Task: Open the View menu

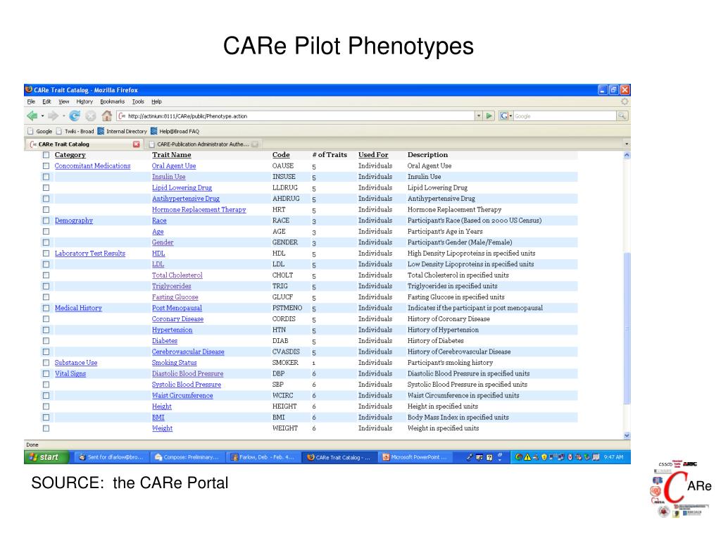Action: coord(63,101)
